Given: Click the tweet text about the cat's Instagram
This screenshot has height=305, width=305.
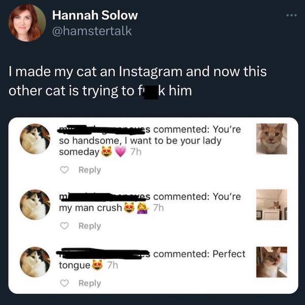Looking at the screenshot, I should point(137,82).
